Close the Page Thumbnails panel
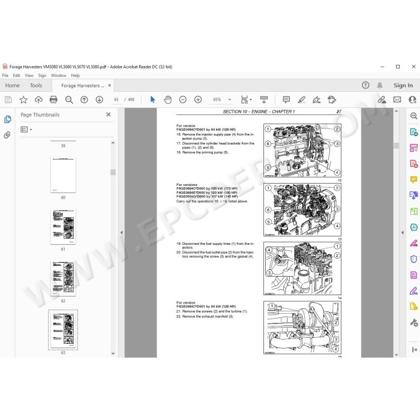This screenshot has width=420, height=420. (108, 115)
